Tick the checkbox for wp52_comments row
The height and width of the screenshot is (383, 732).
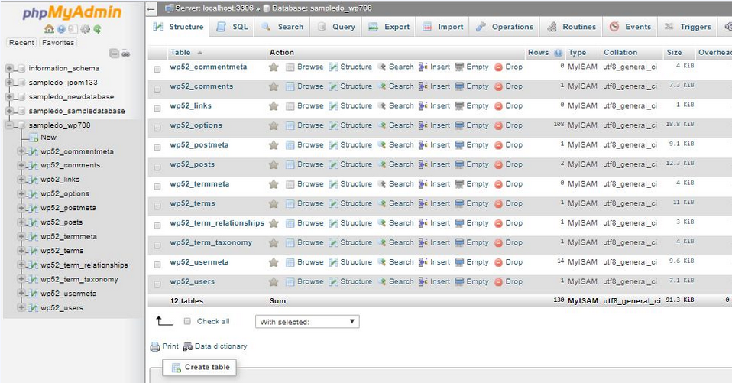(157, 87)
